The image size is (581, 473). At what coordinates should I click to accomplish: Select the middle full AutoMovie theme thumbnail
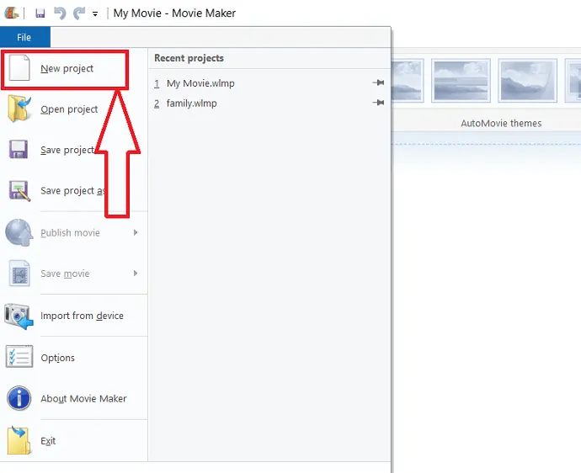[461, 81]
